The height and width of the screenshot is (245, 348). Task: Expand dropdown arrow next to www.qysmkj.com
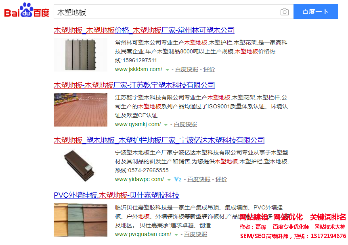click(166, 125)
